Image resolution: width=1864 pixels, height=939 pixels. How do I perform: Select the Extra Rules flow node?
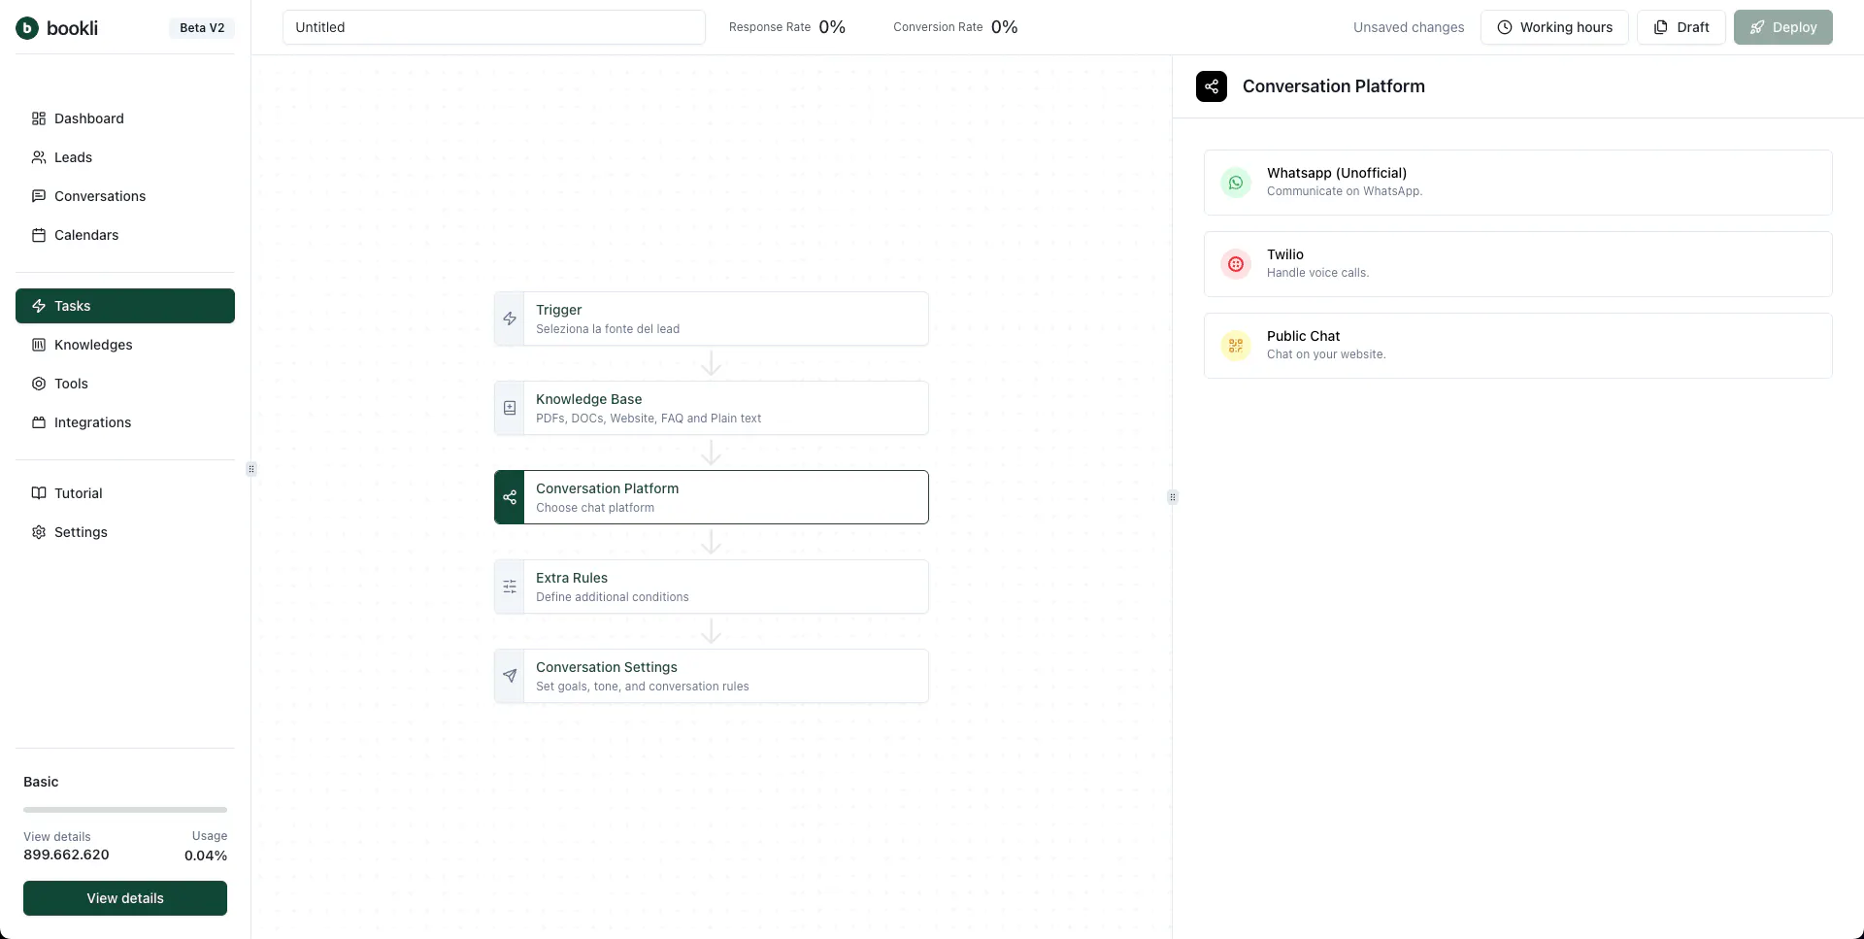[x=712, y=587]
